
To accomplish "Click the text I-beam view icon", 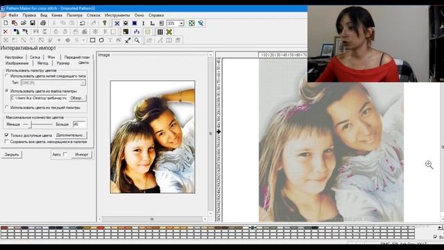I will (x=144, y=23).
